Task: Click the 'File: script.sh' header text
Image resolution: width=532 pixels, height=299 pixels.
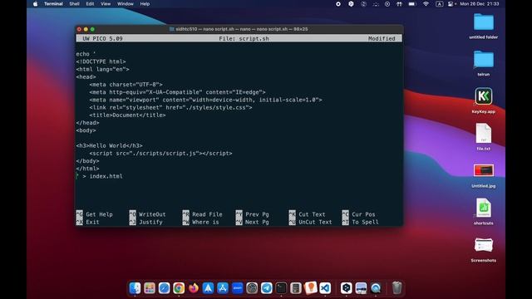Action: [x=244, y=39]
